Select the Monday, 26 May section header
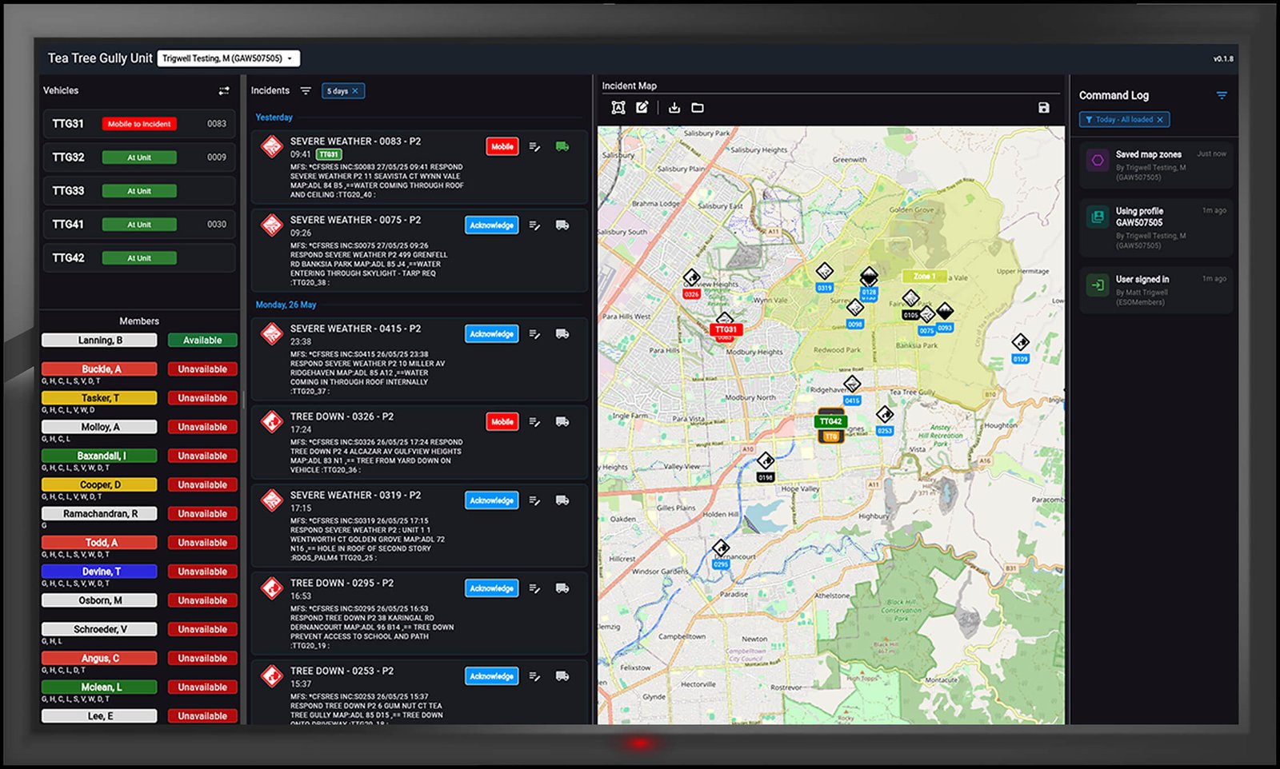This screenshot has width=1280, height=769. tap(286, 305)
